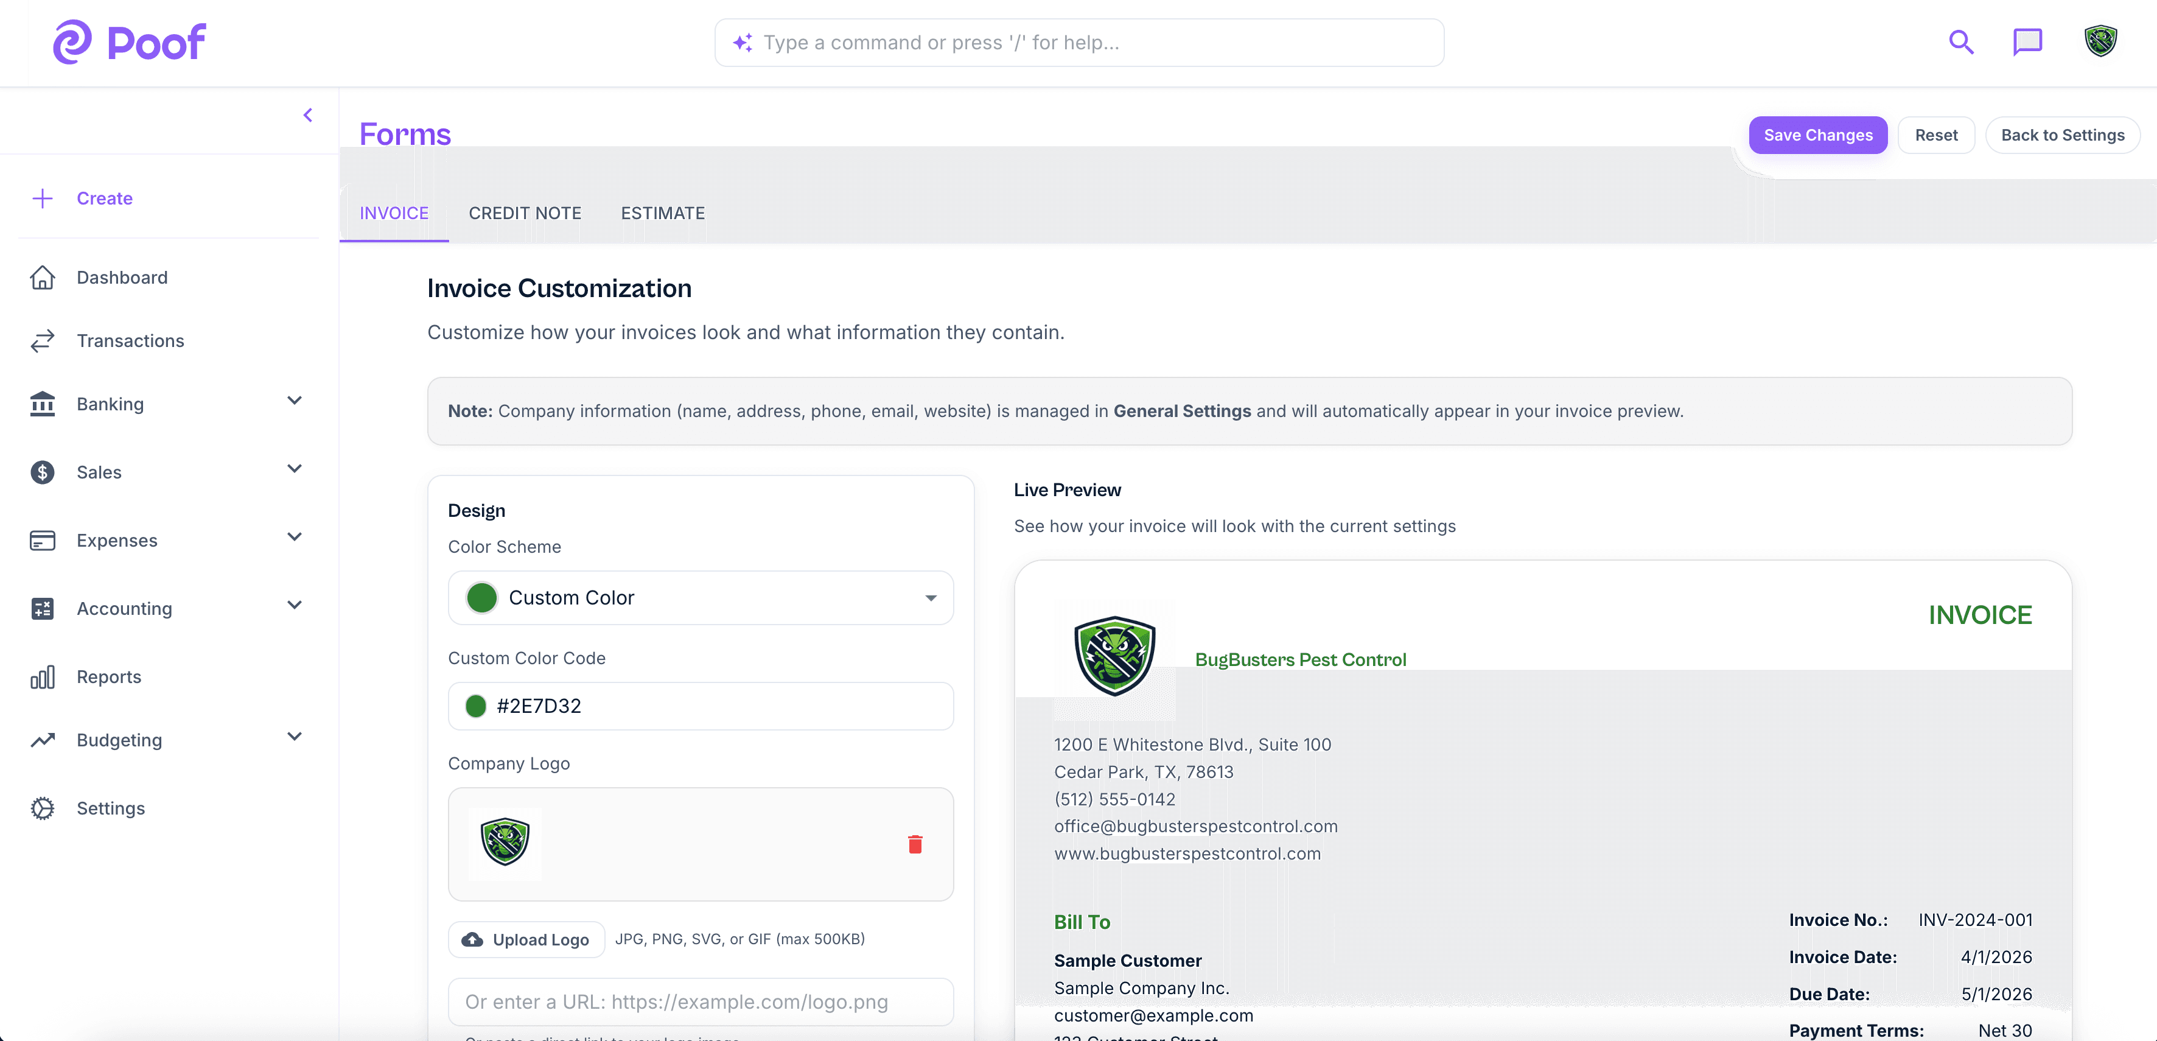The height and width of the screenshot is (1041, 2157).
Task: Delete the uploaded company logo
Action: (916, 844)
